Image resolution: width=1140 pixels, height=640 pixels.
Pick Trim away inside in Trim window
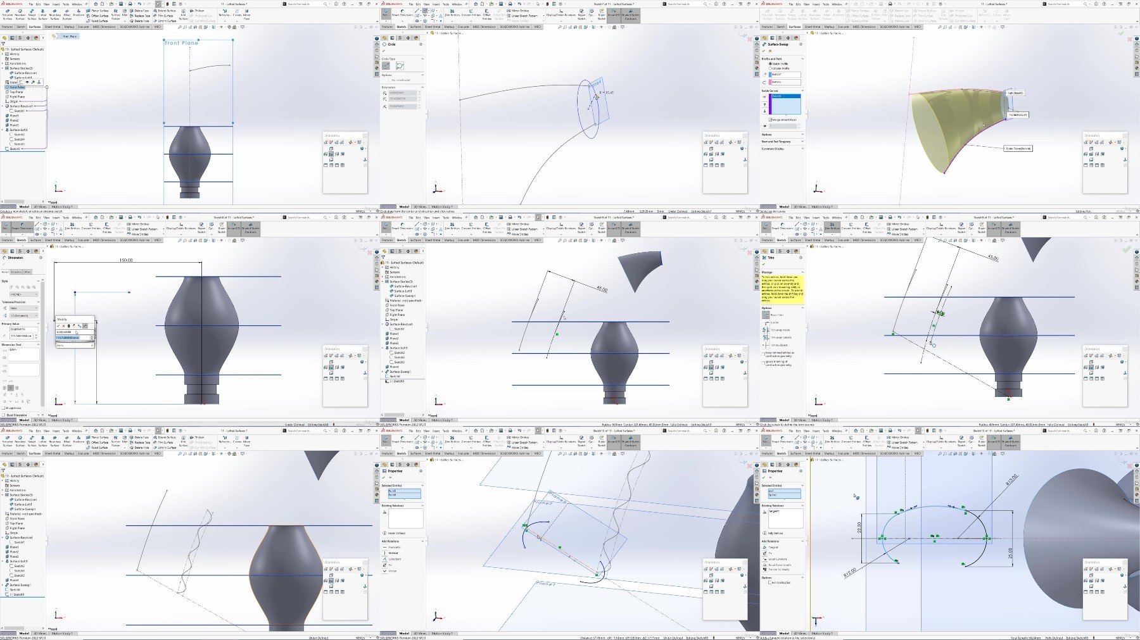click(766, 330)
